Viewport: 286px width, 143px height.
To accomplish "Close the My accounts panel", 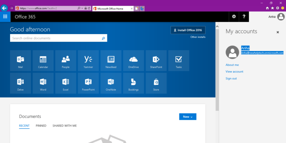I will [278, 32].
